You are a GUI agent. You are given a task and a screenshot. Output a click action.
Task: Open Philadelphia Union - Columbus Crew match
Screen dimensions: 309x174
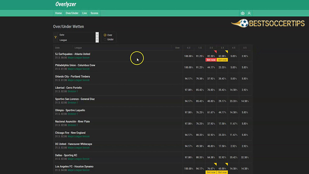[x=75, y=65]
